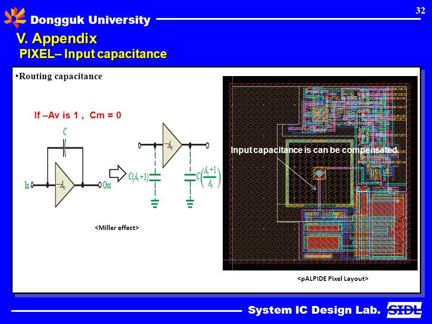This screenshot has width=432, height=324.
Task: Click the Dongguk University flower logo
Action: (x=15, y=18)
